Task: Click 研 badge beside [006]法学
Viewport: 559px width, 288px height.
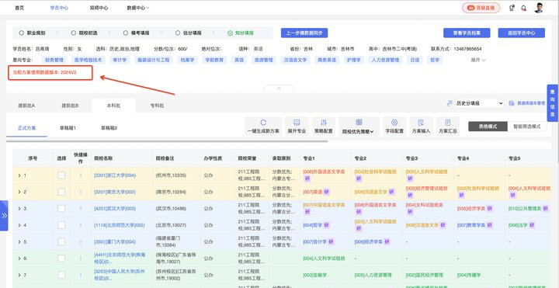Action: click(532, 225)
